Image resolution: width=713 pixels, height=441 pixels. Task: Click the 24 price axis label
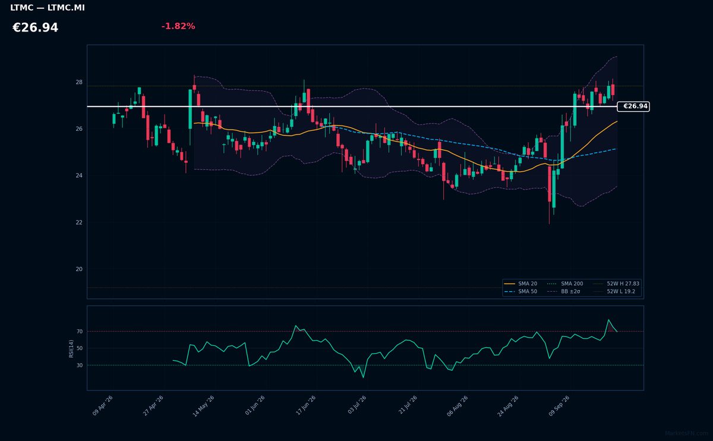79,176
